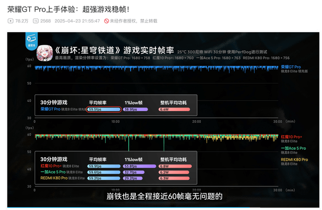Click the 一加Ace 5 Pro legend label at right
Screen dimensions: 322x210
click(293, 148)
